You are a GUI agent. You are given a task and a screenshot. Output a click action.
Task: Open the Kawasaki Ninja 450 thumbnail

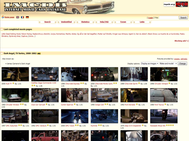[164, 116]
